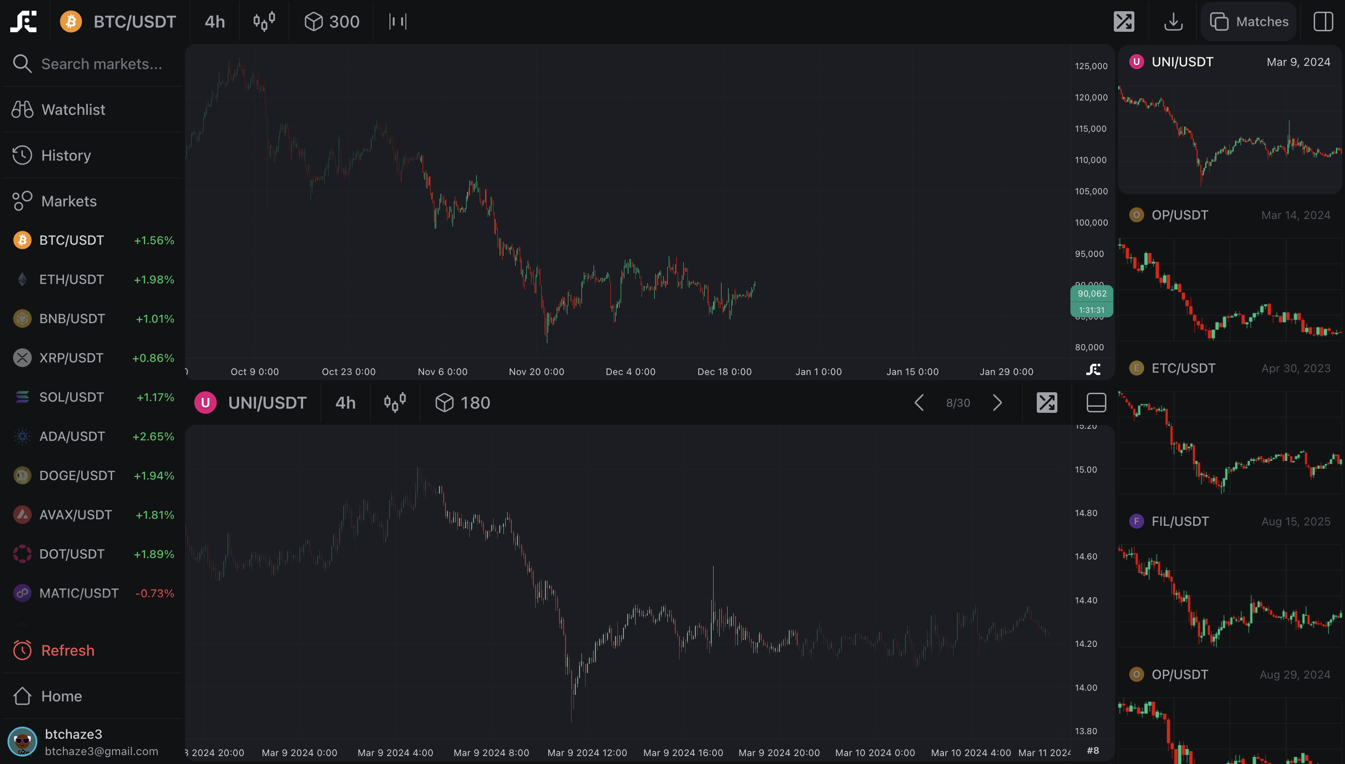This screenshot has width=1345, height=764.
Task: Open the Watchlist menu item
Action: tap(73, 110)
